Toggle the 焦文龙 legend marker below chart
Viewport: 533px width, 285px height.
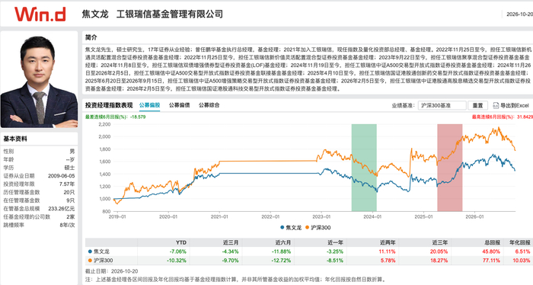[282, 228]
